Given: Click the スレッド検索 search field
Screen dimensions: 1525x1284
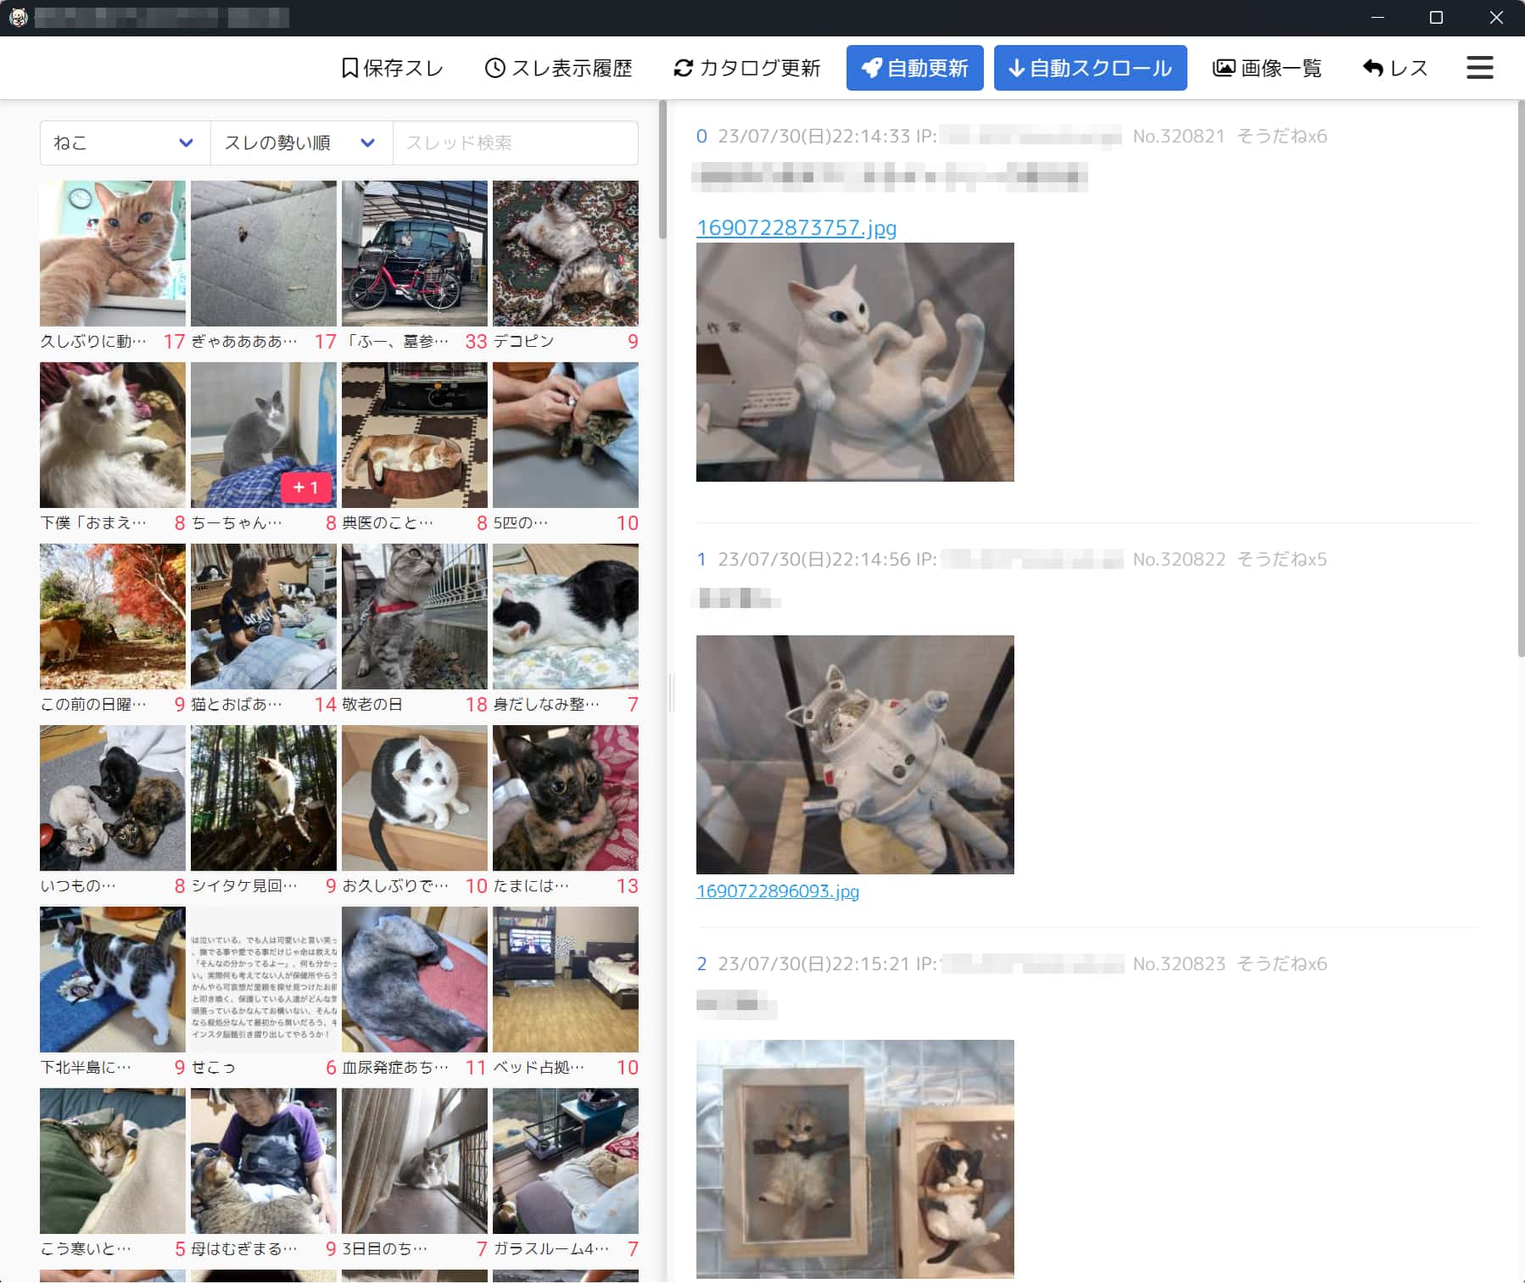Looking at the screenshot, I should [x=515, y=142].
